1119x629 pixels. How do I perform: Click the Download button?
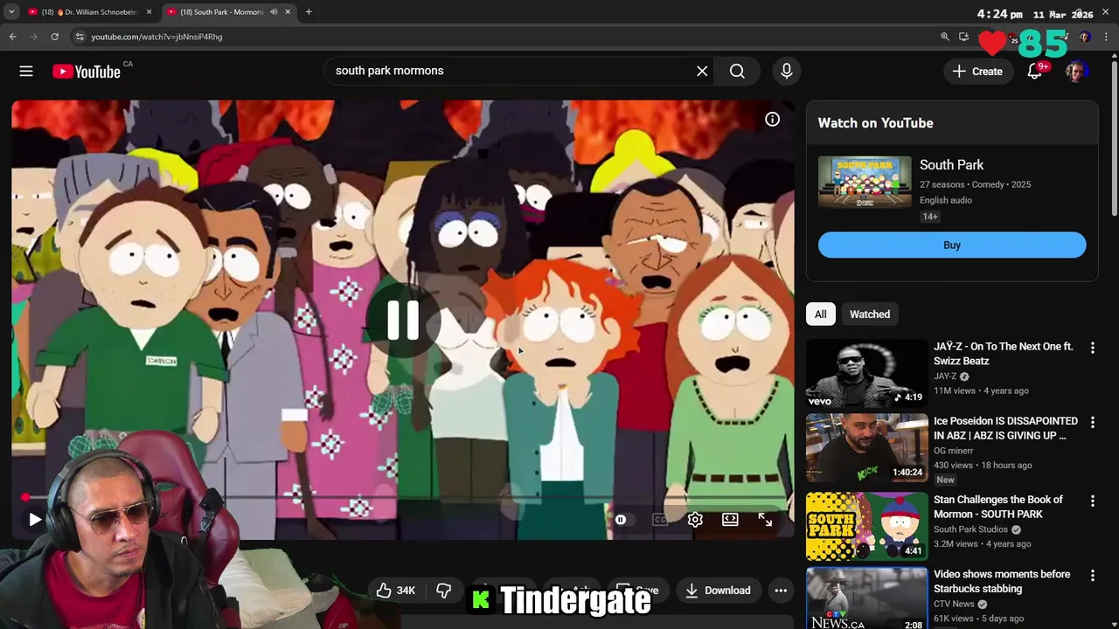pyautogui.click(x=718, y=591)
